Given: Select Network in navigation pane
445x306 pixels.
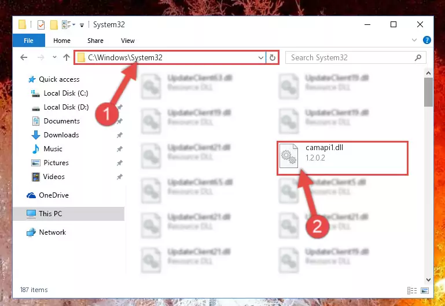Looking at the screenshot, I should point(52,232).
